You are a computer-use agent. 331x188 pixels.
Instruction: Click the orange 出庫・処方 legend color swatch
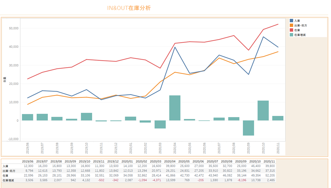tap(292, 25)
